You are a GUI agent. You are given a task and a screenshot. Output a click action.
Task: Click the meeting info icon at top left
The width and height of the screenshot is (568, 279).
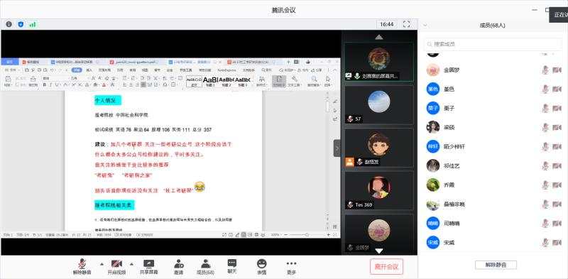coord(9,24)
